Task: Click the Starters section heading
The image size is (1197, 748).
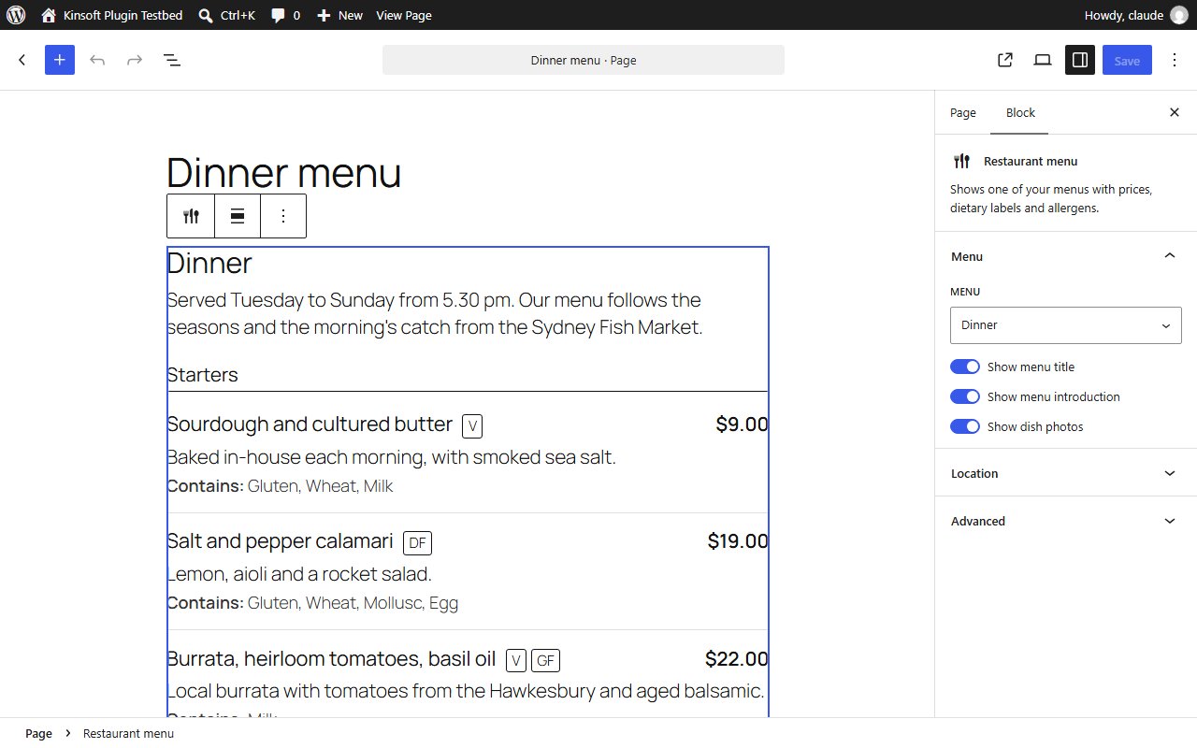Action: click(x=203, y=375)
